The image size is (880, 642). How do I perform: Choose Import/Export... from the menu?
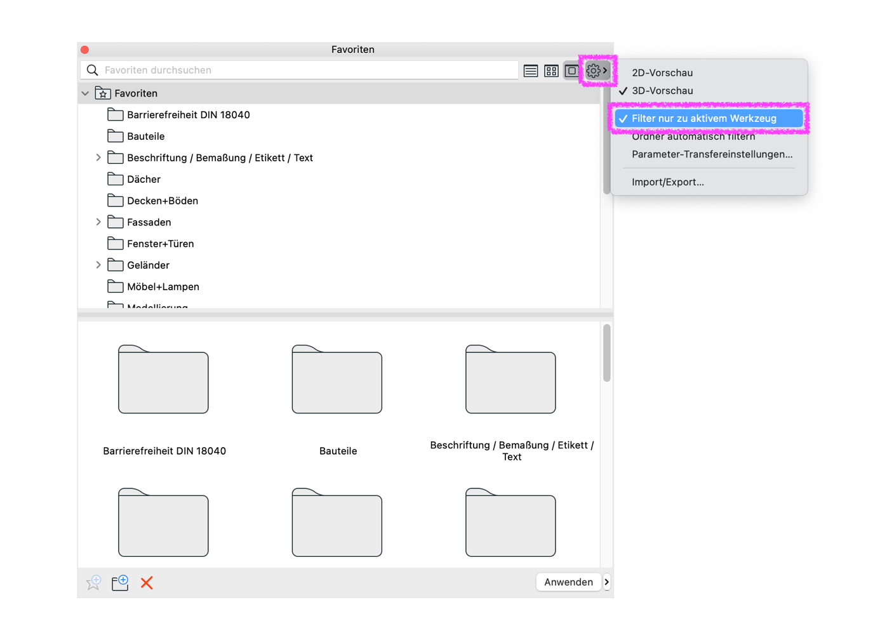[x=667, y=182]
